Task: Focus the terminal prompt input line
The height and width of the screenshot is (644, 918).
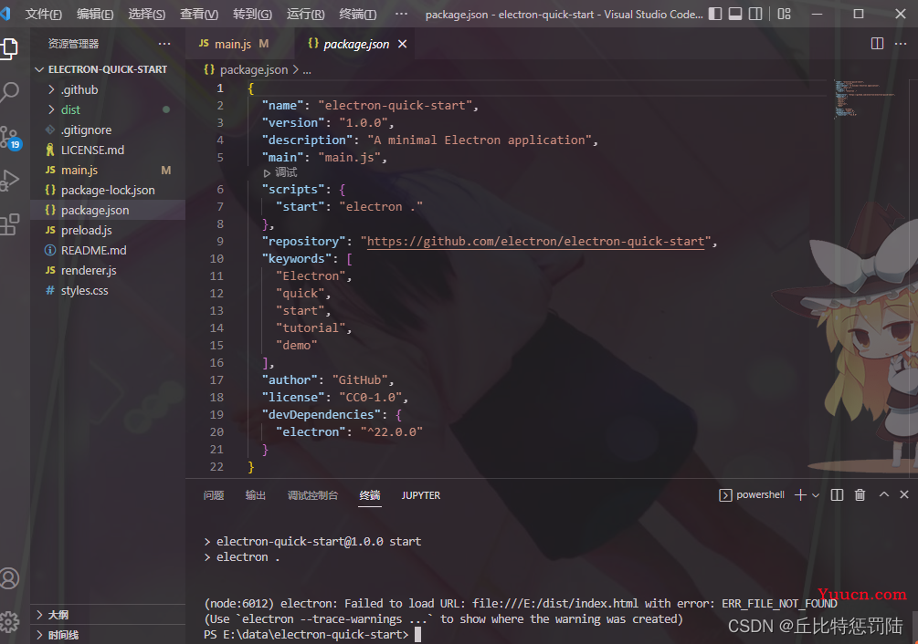Action: click(x=417, y=635)
